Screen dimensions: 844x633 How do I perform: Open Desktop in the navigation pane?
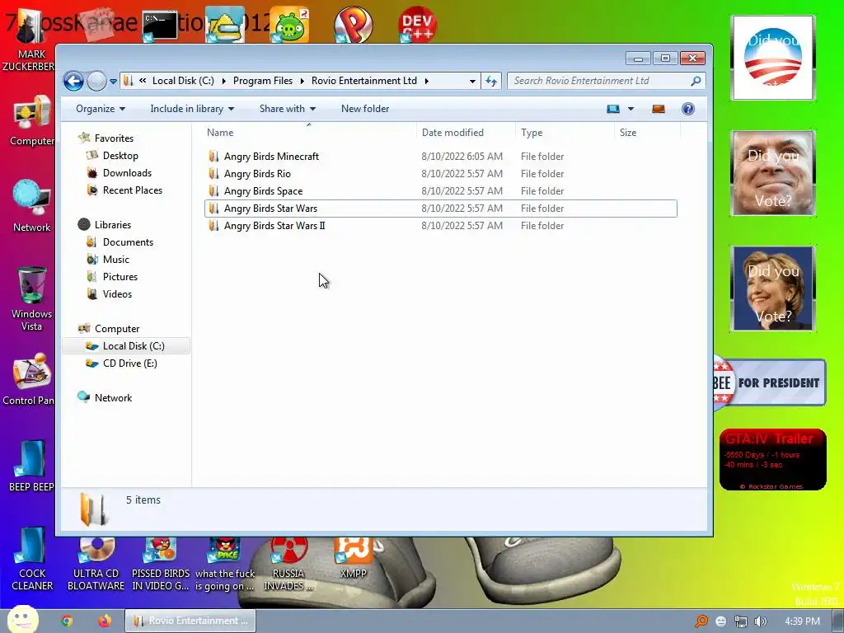pyautogui.click(x=120, y=156)
